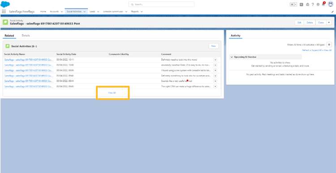
Task: Expand the Leads tab chevron menu
Action: click(98, 12)
